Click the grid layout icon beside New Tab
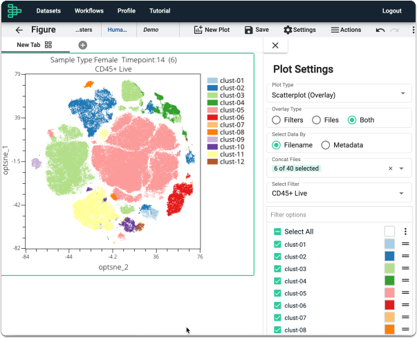This screenshot has height=338, width=417. [48, 45]
